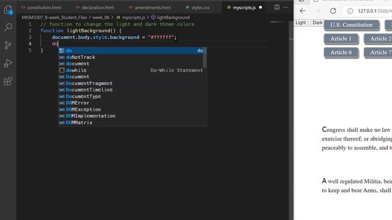Click the browser address bar URL

point(375,11)
